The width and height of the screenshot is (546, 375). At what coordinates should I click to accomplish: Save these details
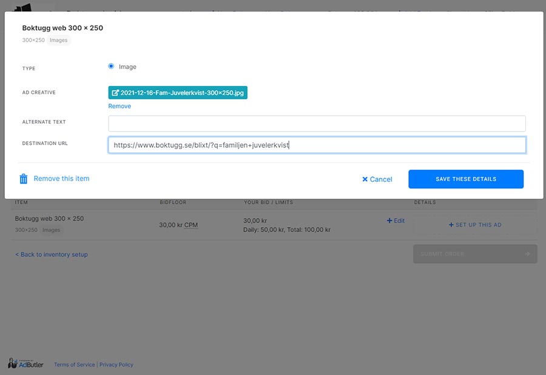(x=466, y=179)
